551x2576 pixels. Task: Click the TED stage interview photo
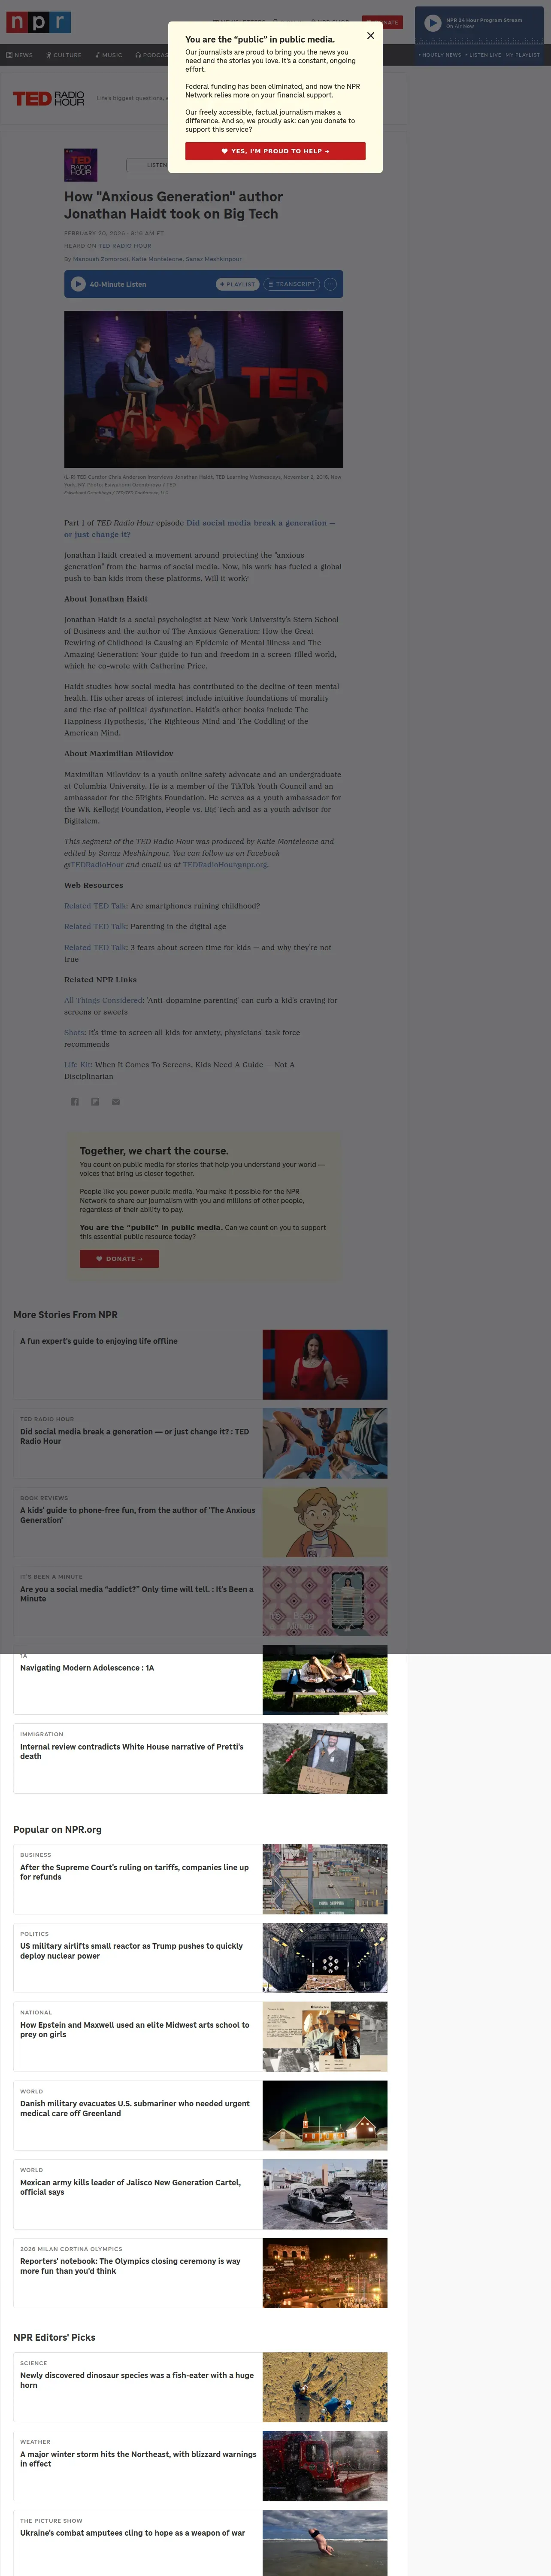(x=204, y=389)
